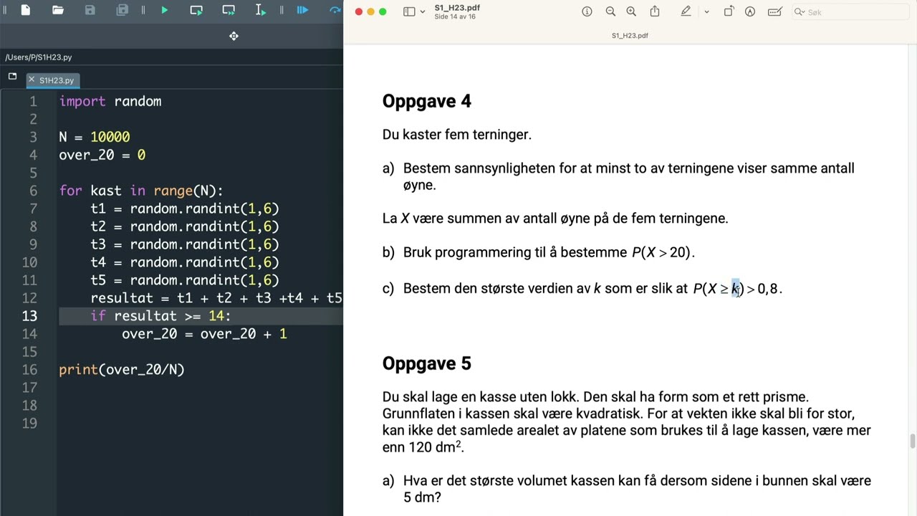The height and width of the screenshot is (516, 917).
Task: Close the S1H23.py editor tab
Action: point(32,80)
